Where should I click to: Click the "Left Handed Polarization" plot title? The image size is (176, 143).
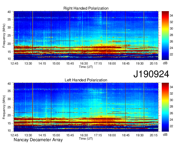tap(86, 80)
